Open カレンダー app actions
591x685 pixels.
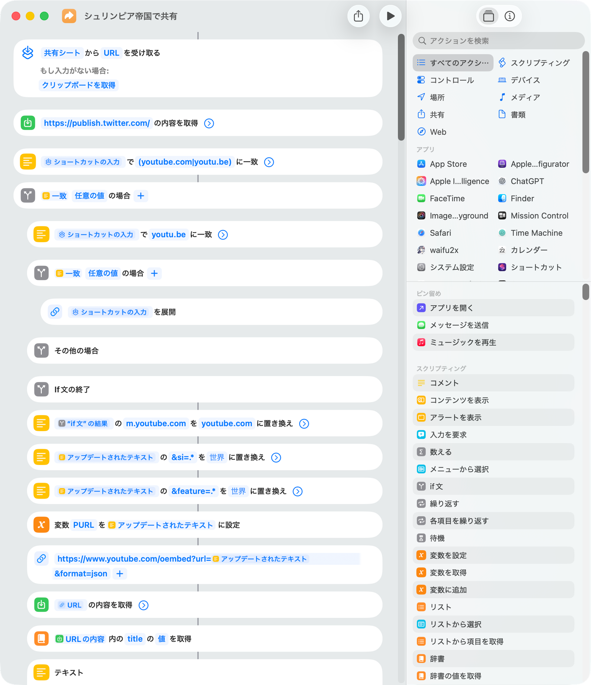[x=523, y=250]
